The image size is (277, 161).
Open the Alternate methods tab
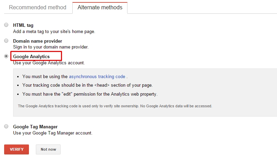[100, 8]
